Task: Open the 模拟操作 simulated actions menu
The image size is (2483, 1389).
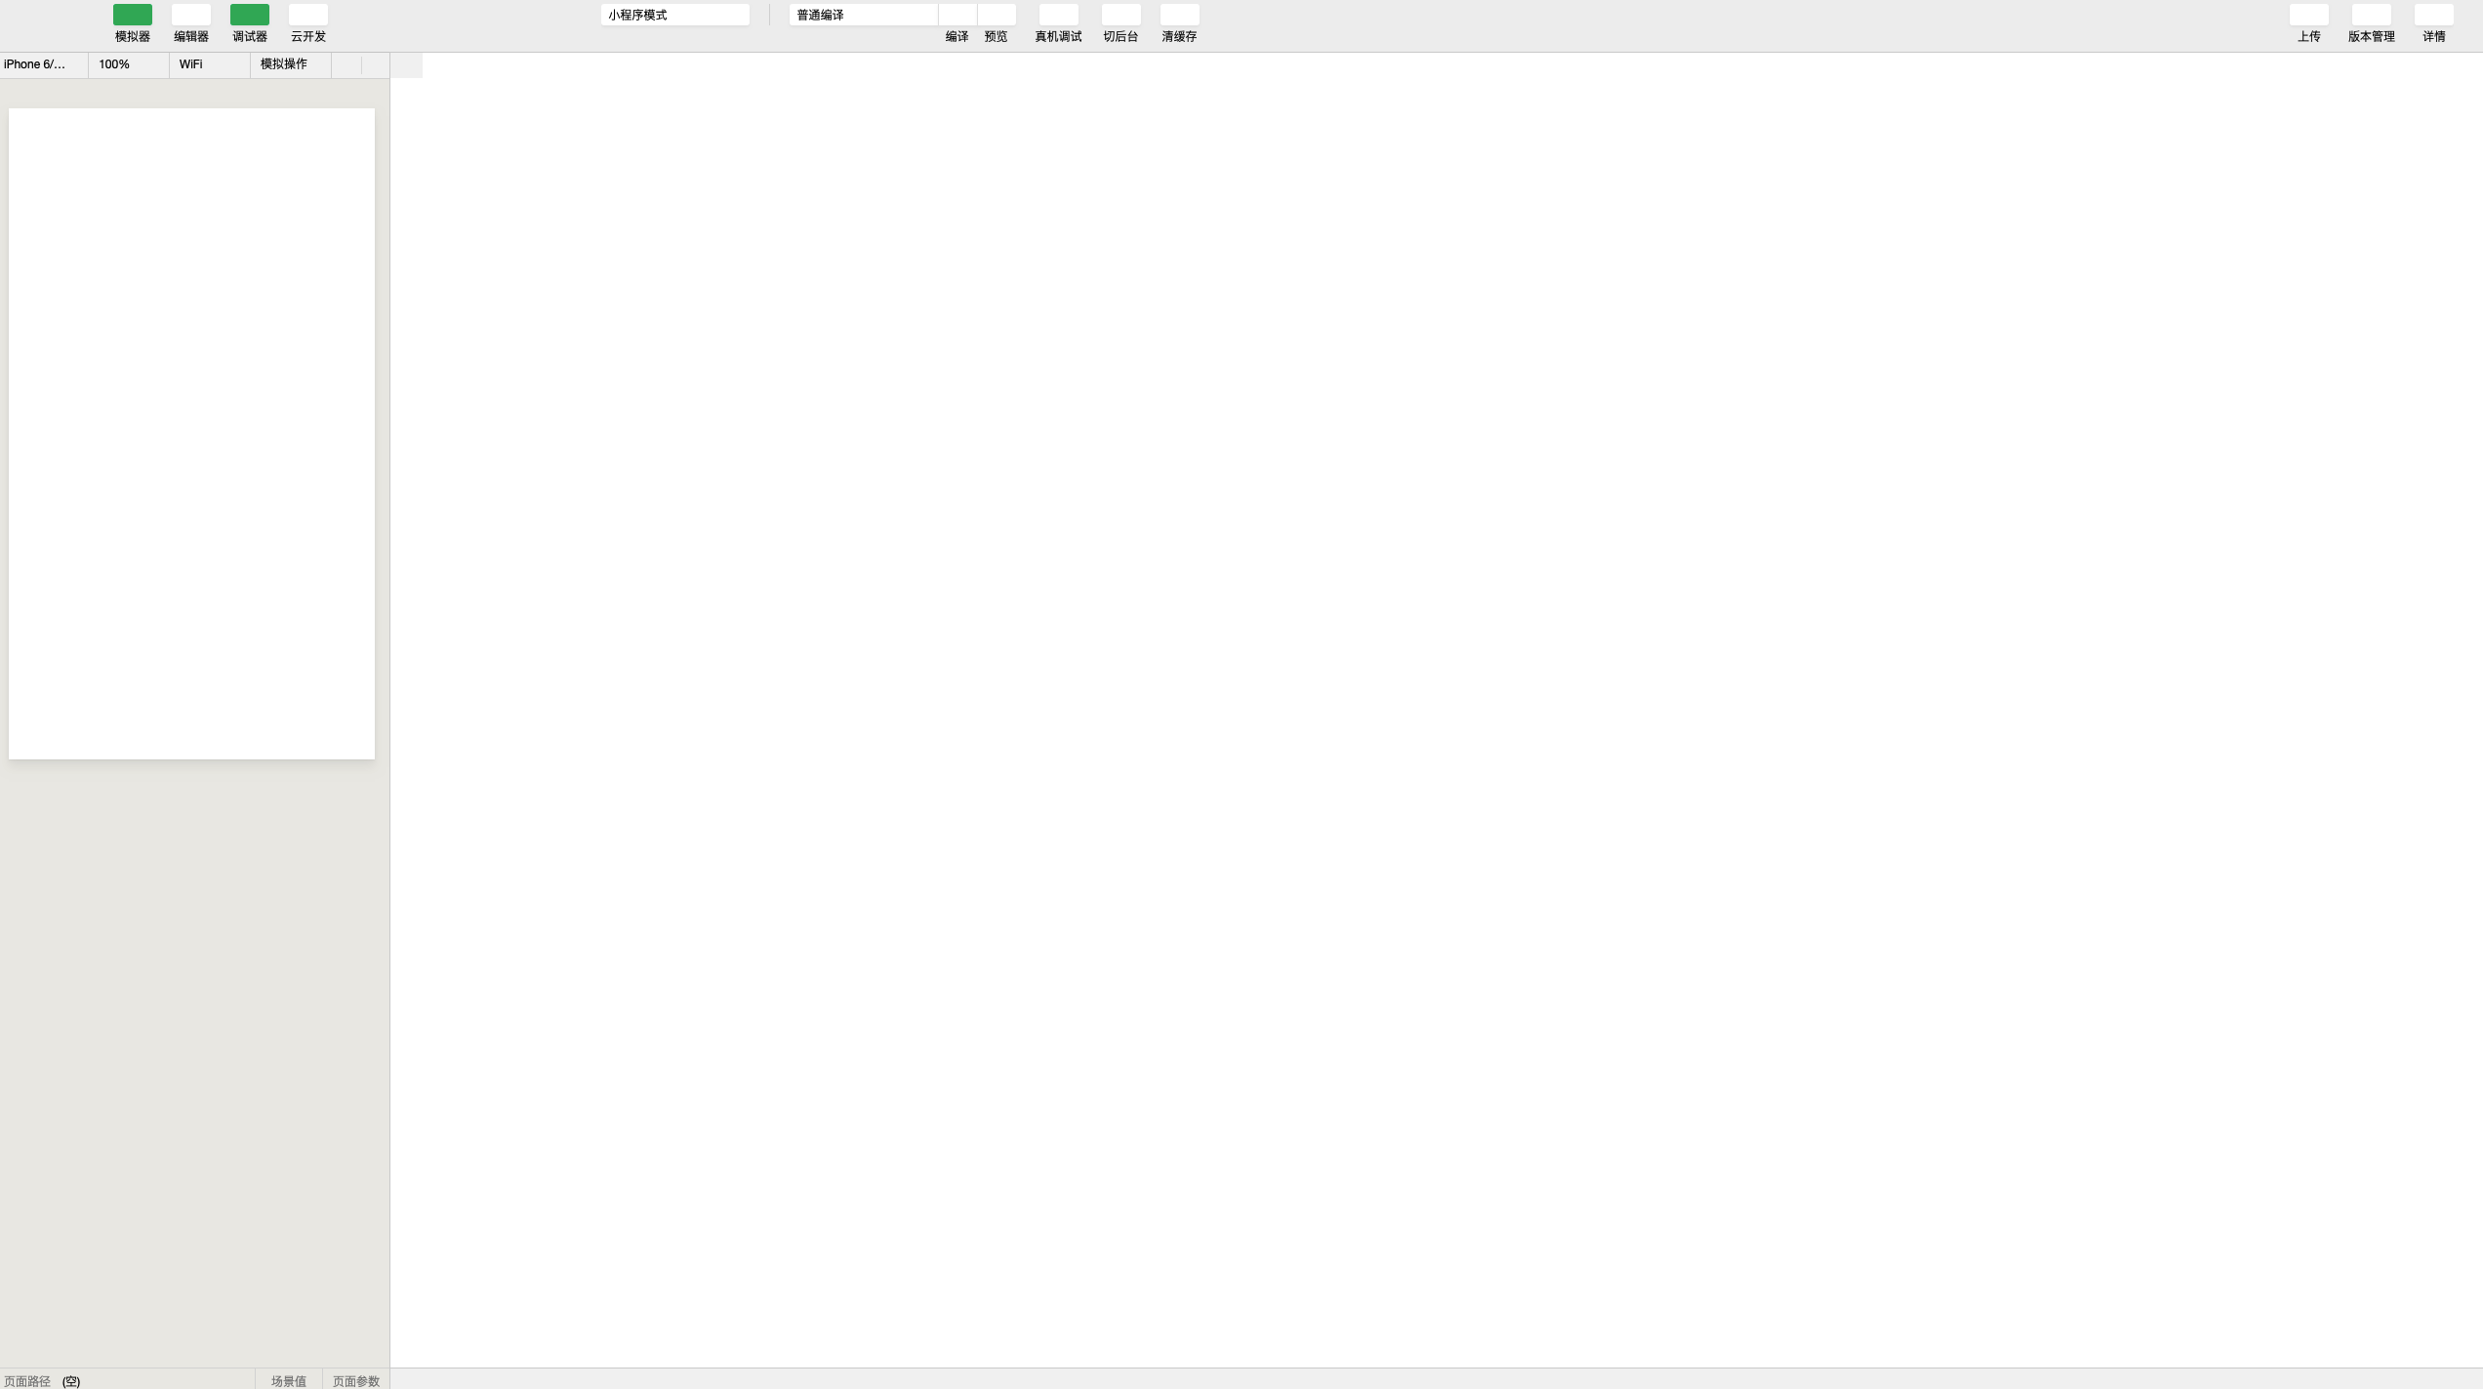Action: [291, 64]
